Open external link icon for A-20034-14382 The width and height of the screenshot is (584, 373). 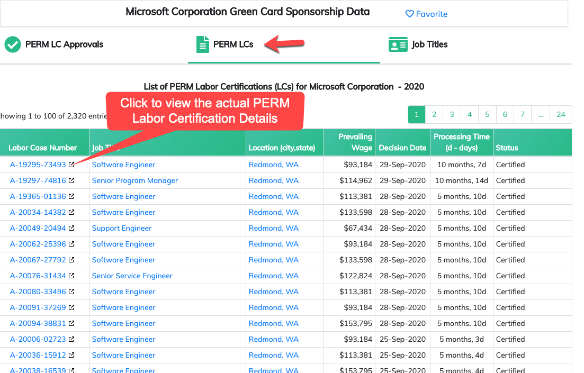click(x=71, y=212)
